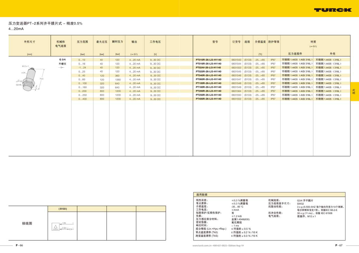Select model PT200R-26-LI3-H1140
This screenshot has width=359, height=253.
click(x=209, y=91)
